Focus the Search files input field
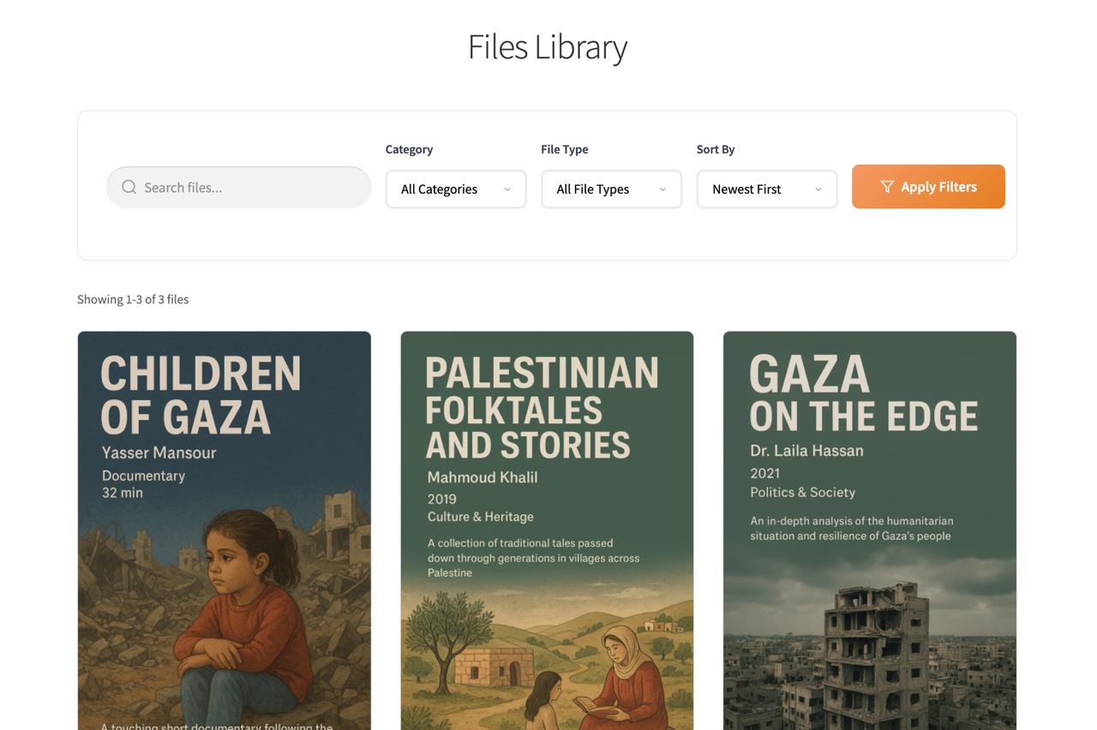 click(x=249, y=188)
